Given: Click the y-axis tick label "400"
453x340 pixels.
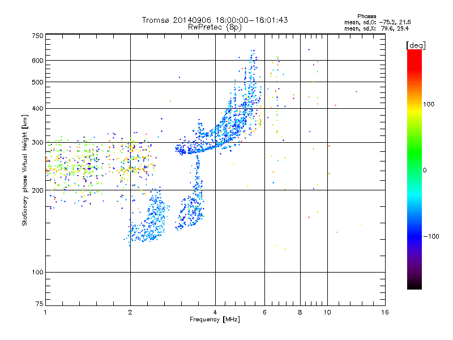Looking at the screenshot, I should pos(37,108).
